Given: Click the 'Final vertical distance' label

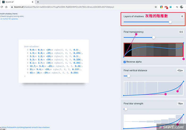Looking at the screenshot, I should (x=135, y=71).
